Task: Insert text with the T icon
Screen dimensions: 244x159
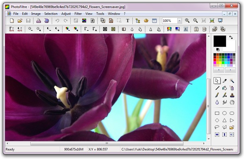Action: (128, 21)
